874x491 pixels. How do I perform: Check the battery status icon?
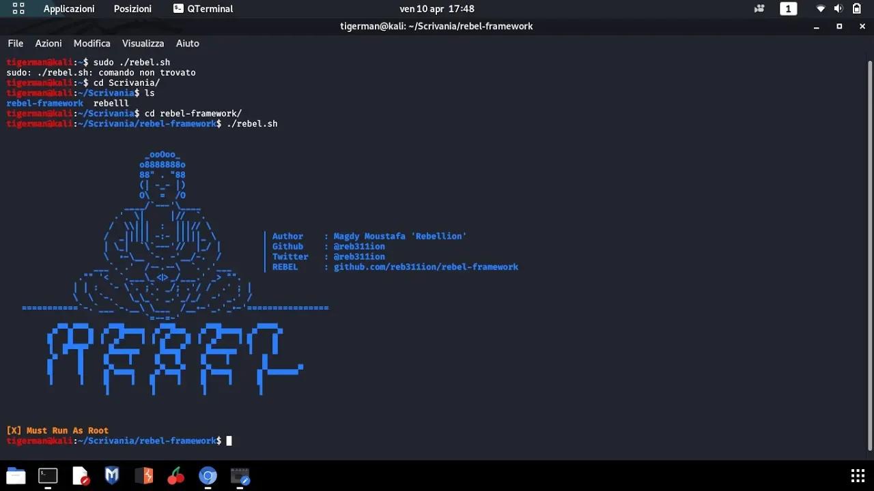tap(857, 9)
